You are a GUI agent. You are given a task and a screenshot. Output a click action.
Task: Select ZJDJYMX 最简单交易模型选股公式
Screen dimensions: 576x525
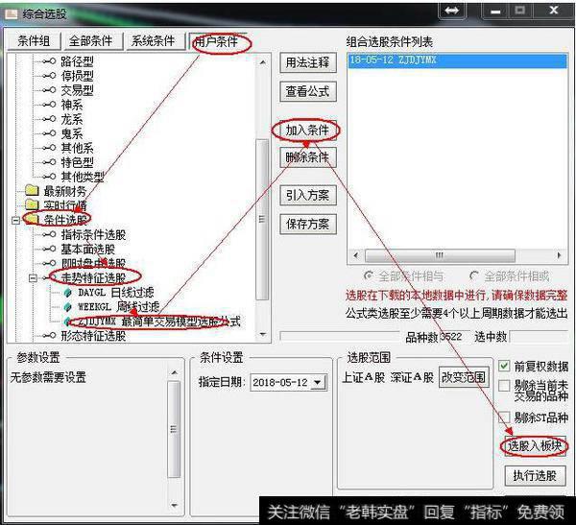coord(159,322)
